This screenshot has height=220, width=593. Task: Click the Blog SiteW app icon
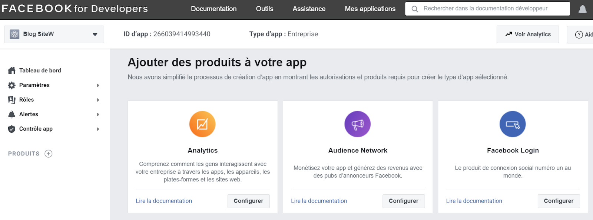(14, 34)
